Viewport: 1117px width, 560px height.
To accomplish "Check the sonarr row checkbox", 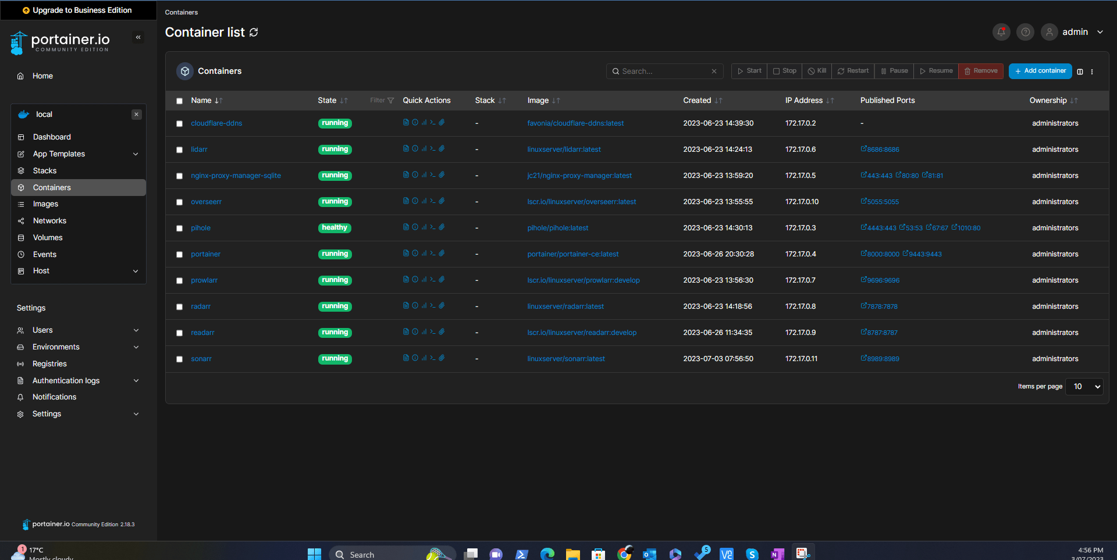I will pyautogui.click(x=179, y=359).
